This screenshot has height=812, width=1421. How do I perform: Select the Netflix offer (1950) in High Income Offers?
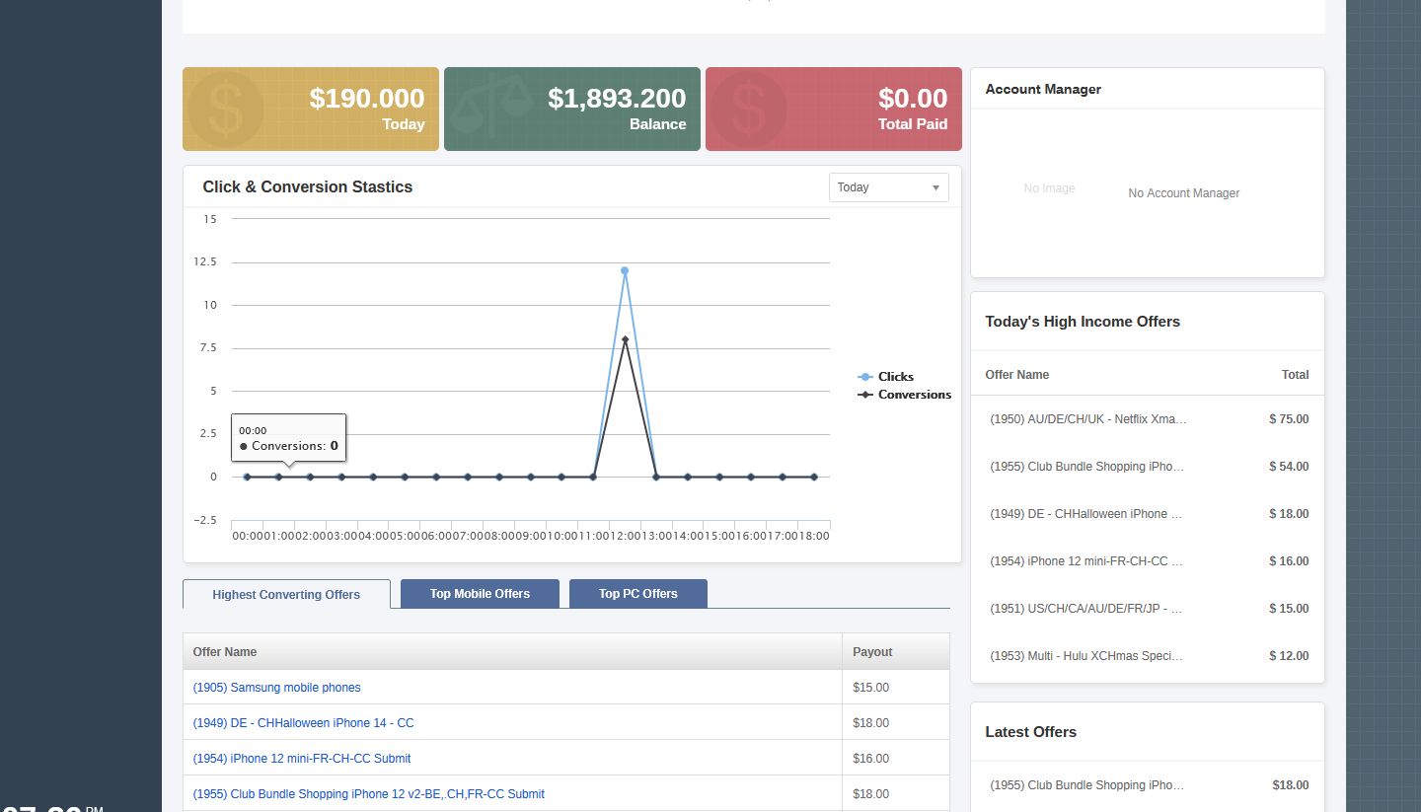1148,419
